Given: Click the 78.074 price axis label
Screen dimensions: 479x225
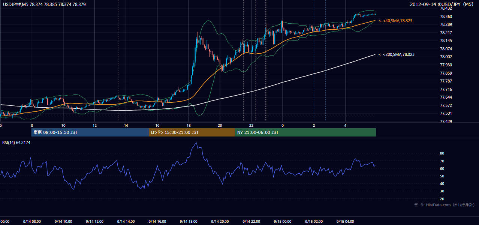Looking at the screenshot, I should tap(446, 49).
